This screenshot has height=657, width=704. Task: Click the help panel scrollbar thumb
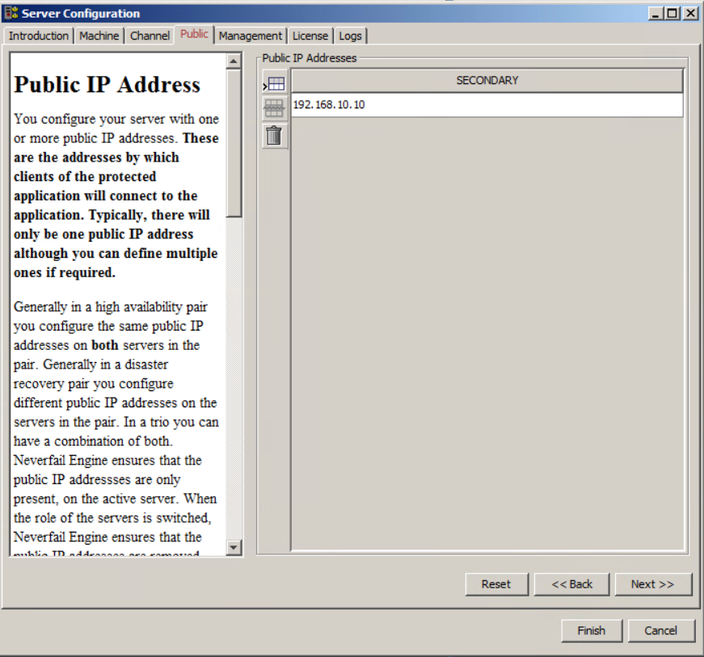[234, 144]
